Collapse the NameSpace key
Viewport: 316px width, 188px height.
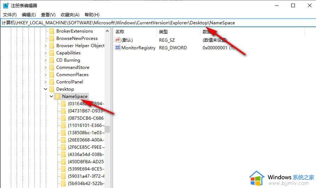coord(51,96)
